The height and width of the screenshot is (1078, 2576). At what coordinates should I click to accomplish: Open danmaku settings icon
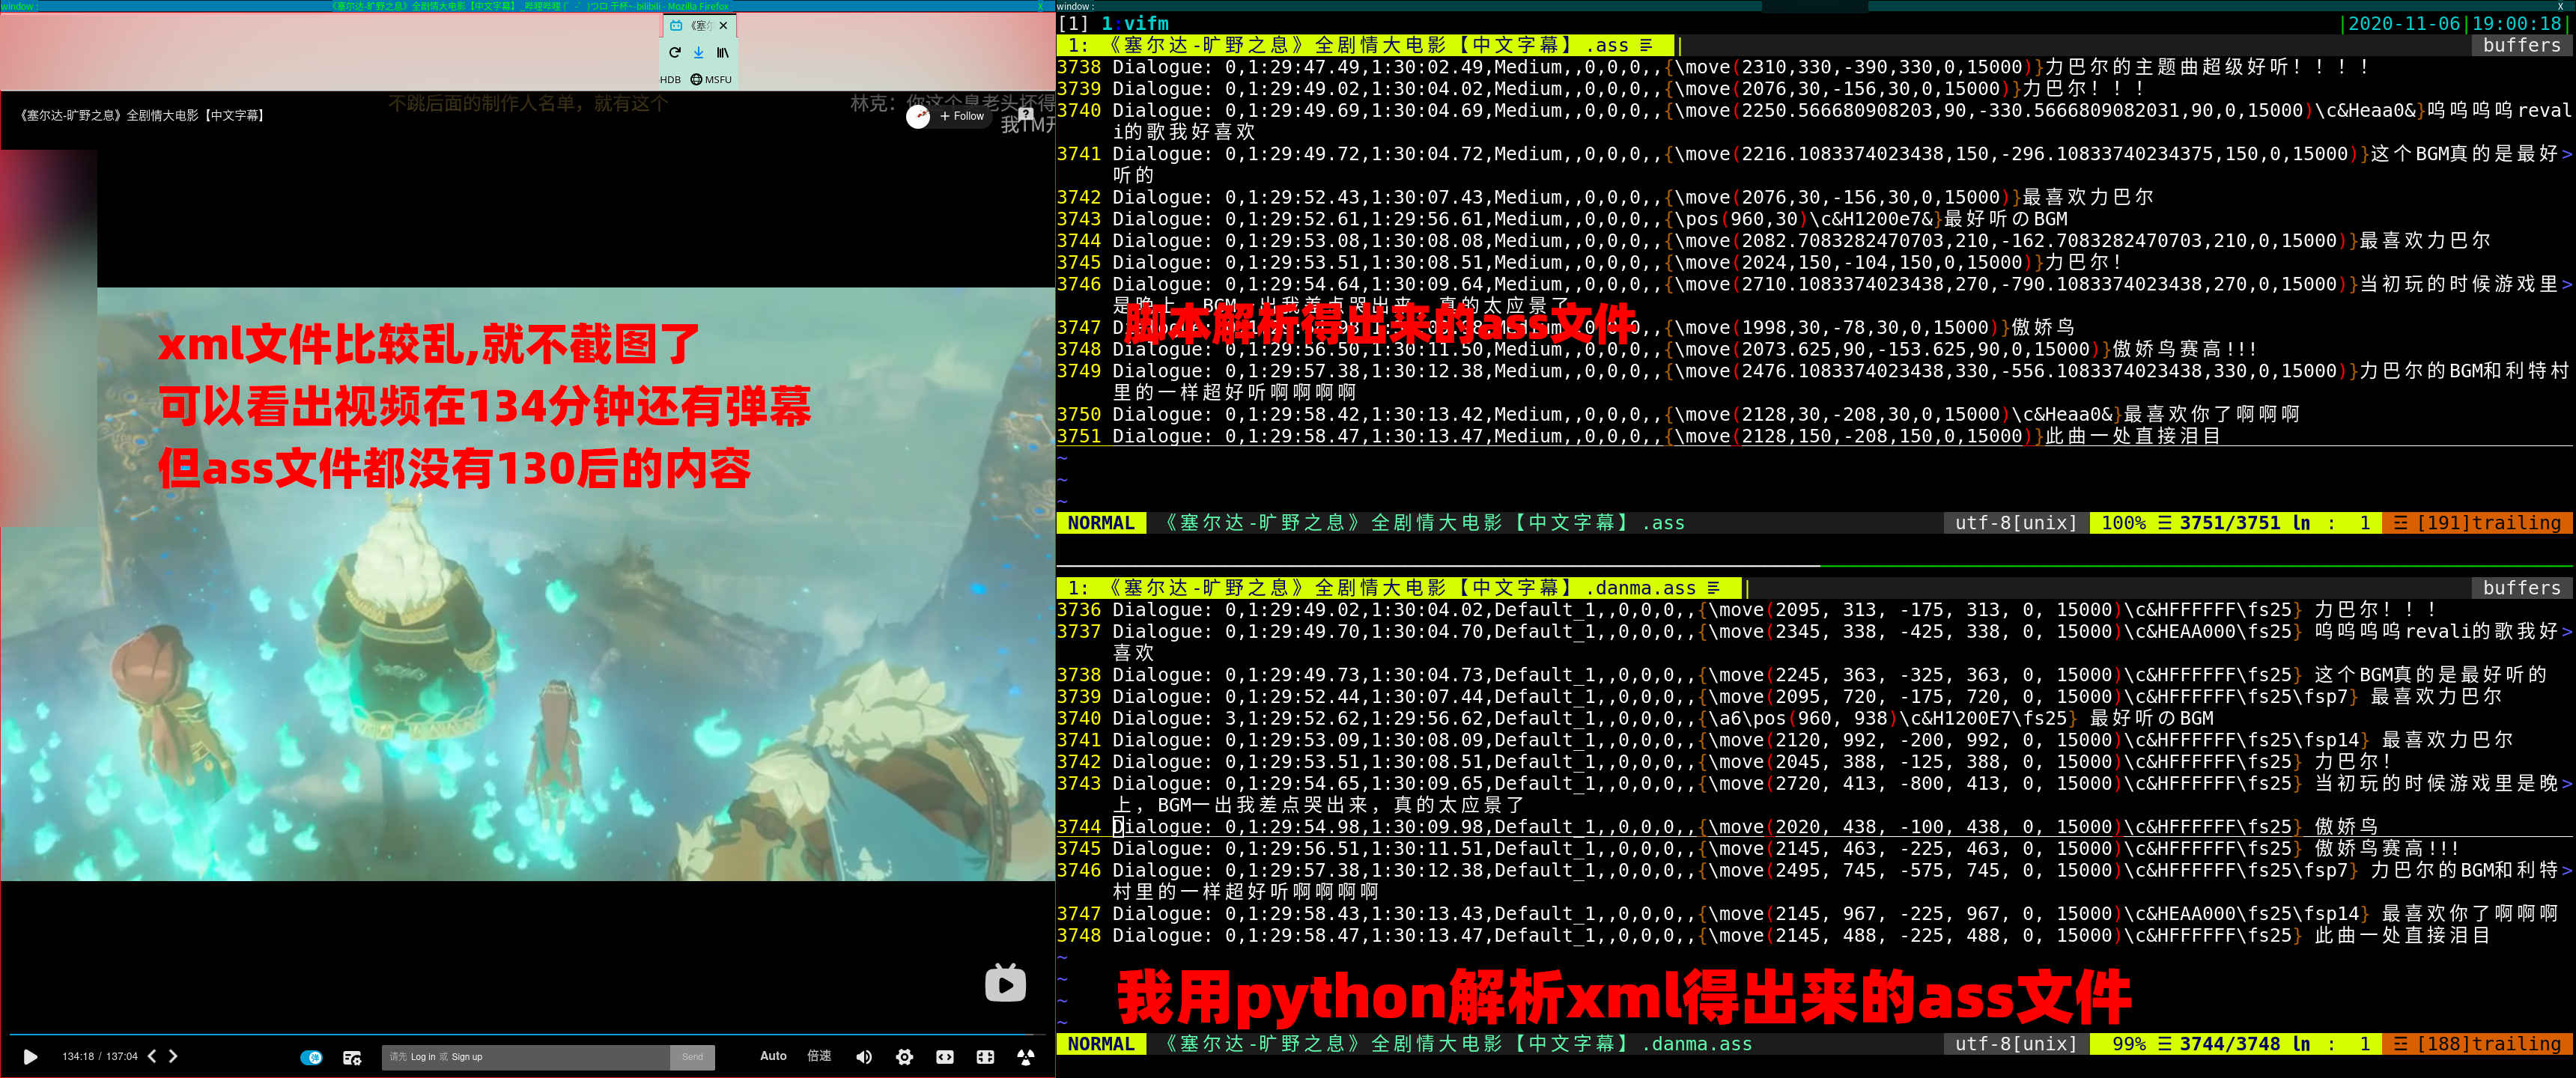352,1057
